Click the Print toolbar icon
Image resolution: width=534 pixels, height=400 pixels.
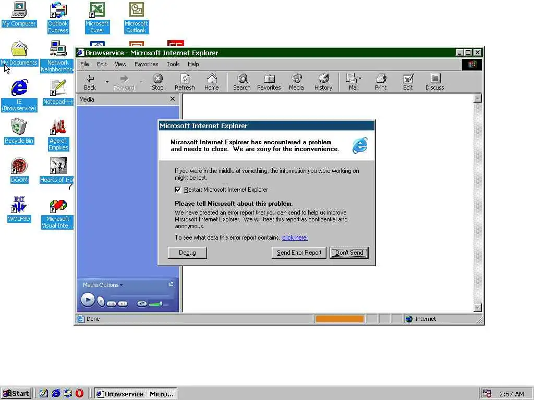[381, 82]
